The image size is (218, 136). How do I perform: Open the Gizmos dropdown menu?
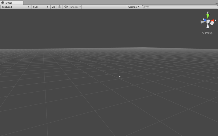(134, 7)
